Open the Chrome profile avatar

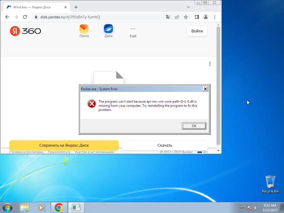(206, 17)
